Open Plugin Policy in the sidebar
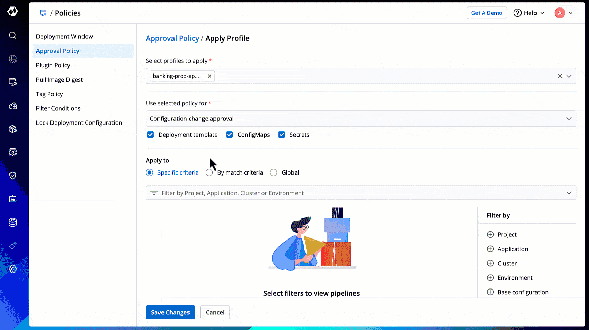 [x=53, y=65]
